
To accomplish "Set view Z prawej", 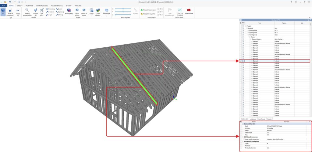I will click(x=60, y=12).
